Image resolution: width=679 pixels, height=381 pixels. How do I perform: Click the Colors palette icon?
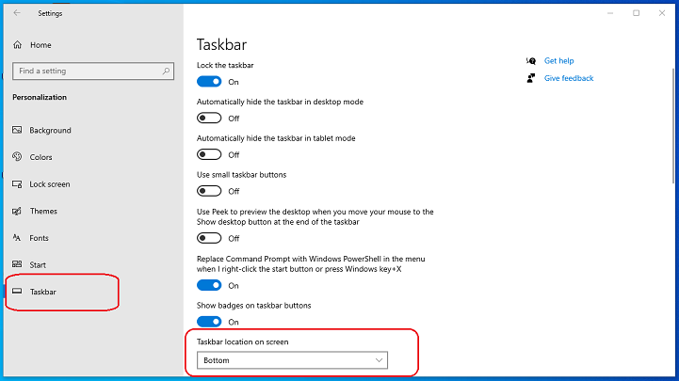17,156
